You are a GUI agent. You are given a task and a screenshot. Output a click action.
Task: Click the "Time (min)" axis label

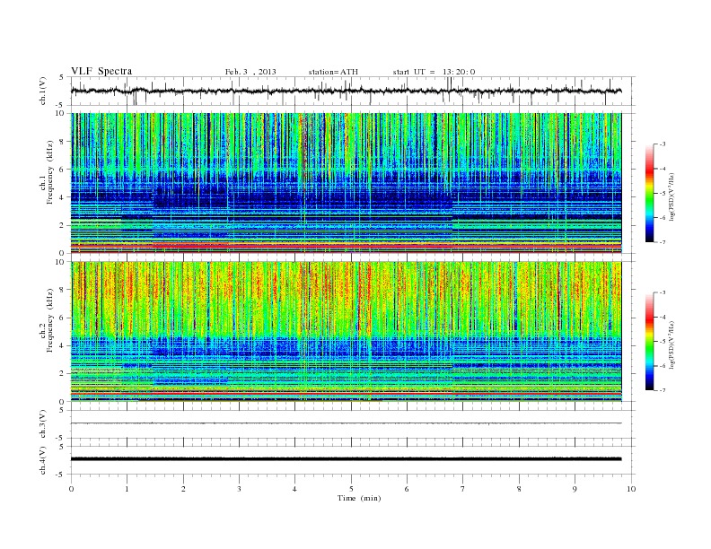click(x=359, y=498)
